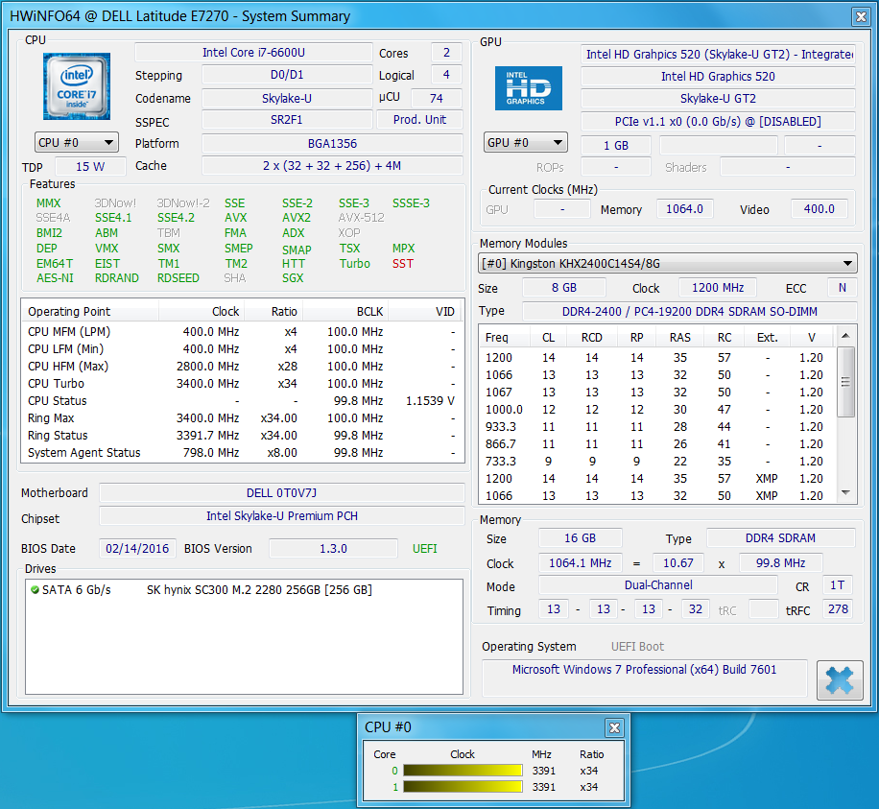This screenshot has height=809, width=879.
Task: Click the DELL 0T0V7J motherboard field
Action: pyautogui.click(x=281, y=493)
